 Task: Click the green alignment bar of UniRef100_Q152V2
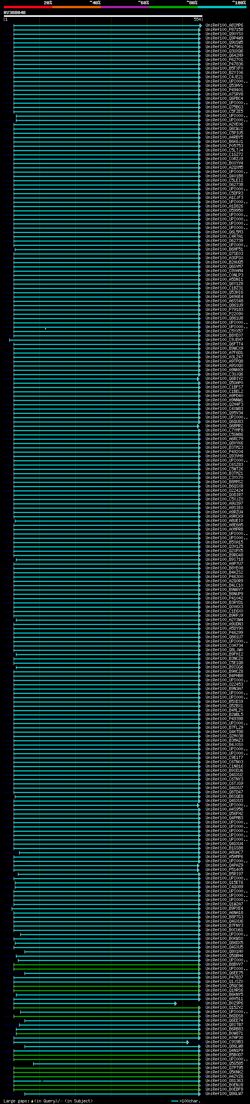(x=107, y=1008)
